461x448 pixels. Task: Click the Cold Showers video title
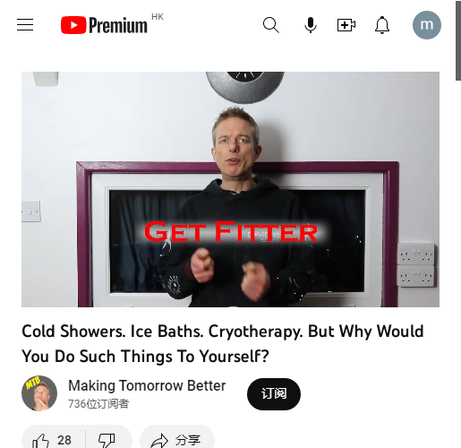[223, 344]
